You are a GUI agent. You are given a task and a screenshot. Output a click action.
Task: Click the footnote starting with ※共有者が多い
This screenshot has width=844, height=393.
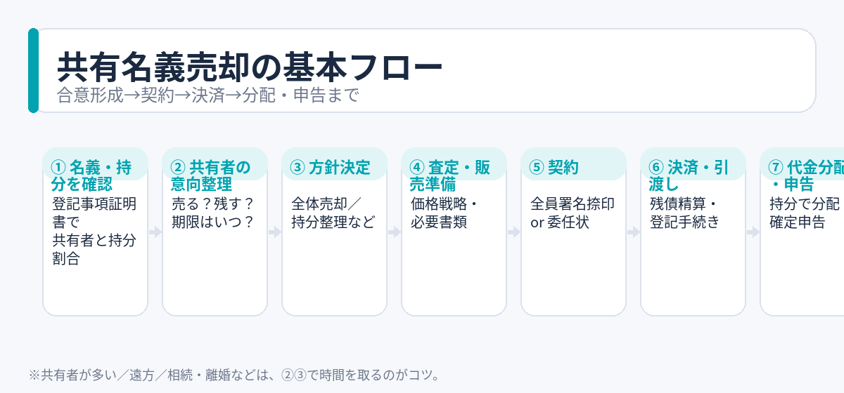[x=234, y=375]
